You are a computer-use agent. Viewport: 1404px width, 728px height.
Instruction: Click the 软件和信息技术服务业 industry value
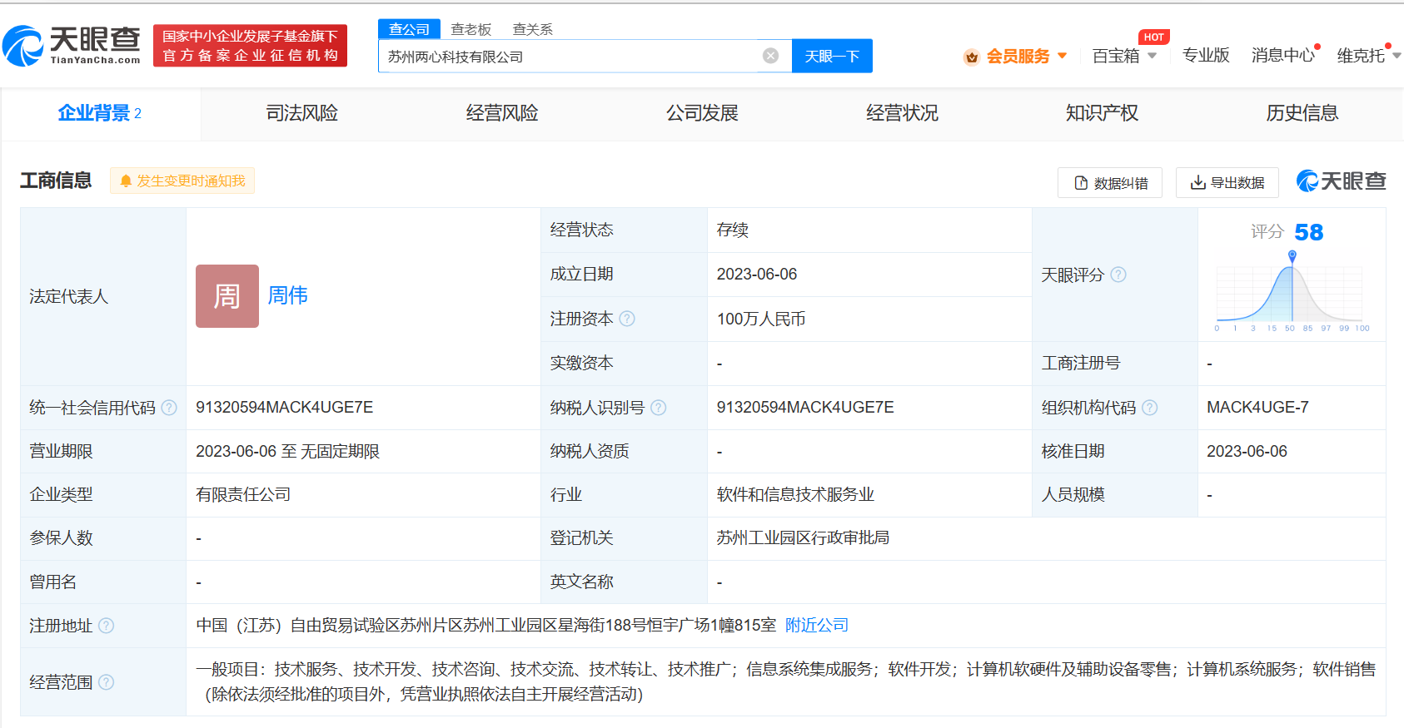[x=795, y=495]
